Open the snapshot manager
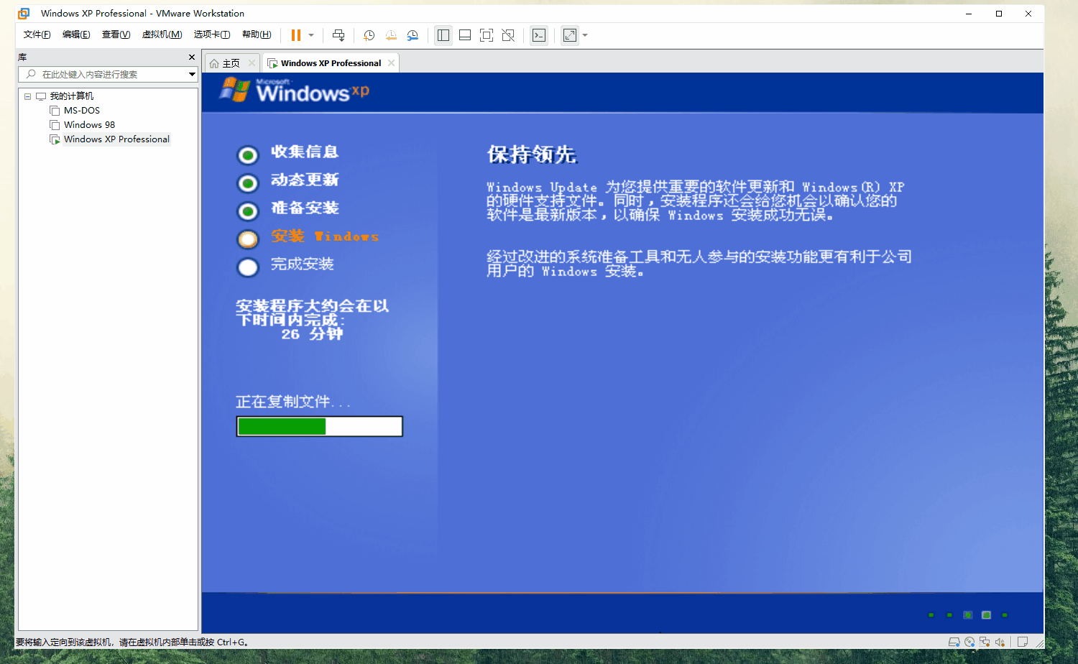The height and width of the screenshot is (664, 1078). [413, 35]
